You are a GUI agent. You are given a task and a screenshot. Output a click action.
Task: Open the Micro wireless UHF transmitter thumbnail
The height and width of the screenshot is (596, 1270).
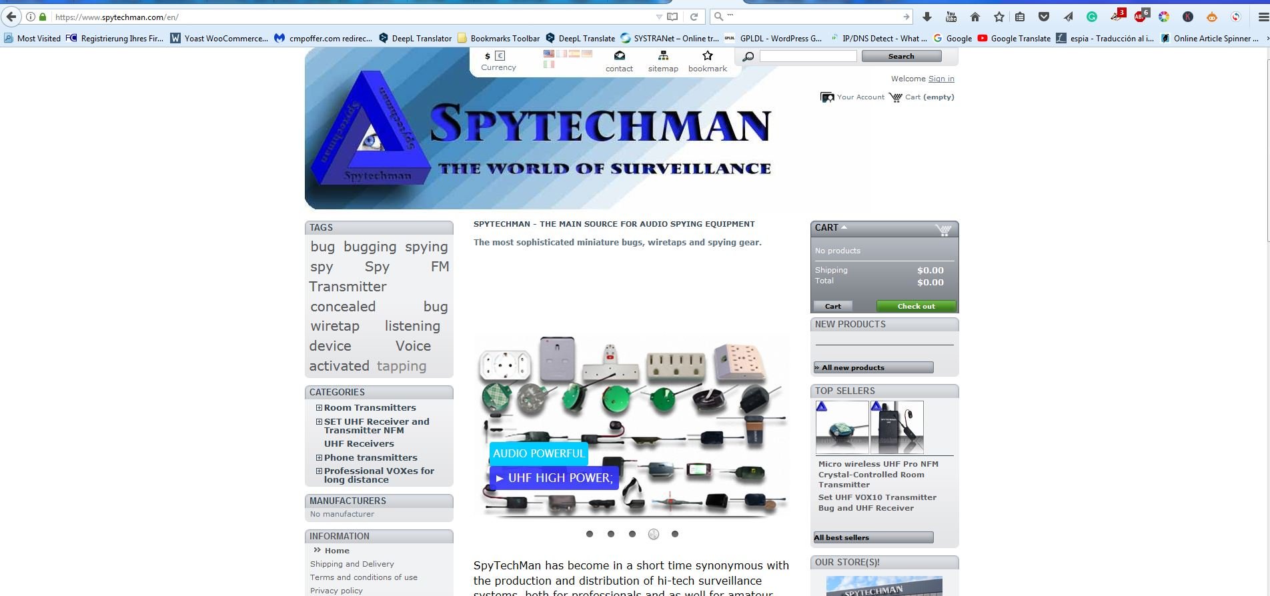tap(842, 427)
